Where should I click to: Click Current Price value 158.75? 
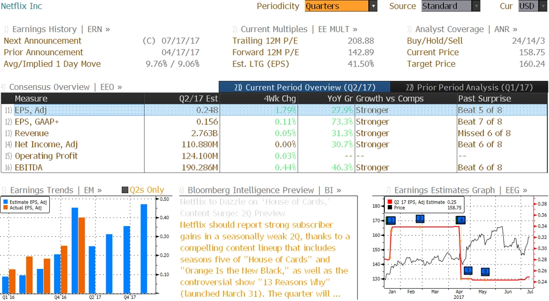coord(532,52)
